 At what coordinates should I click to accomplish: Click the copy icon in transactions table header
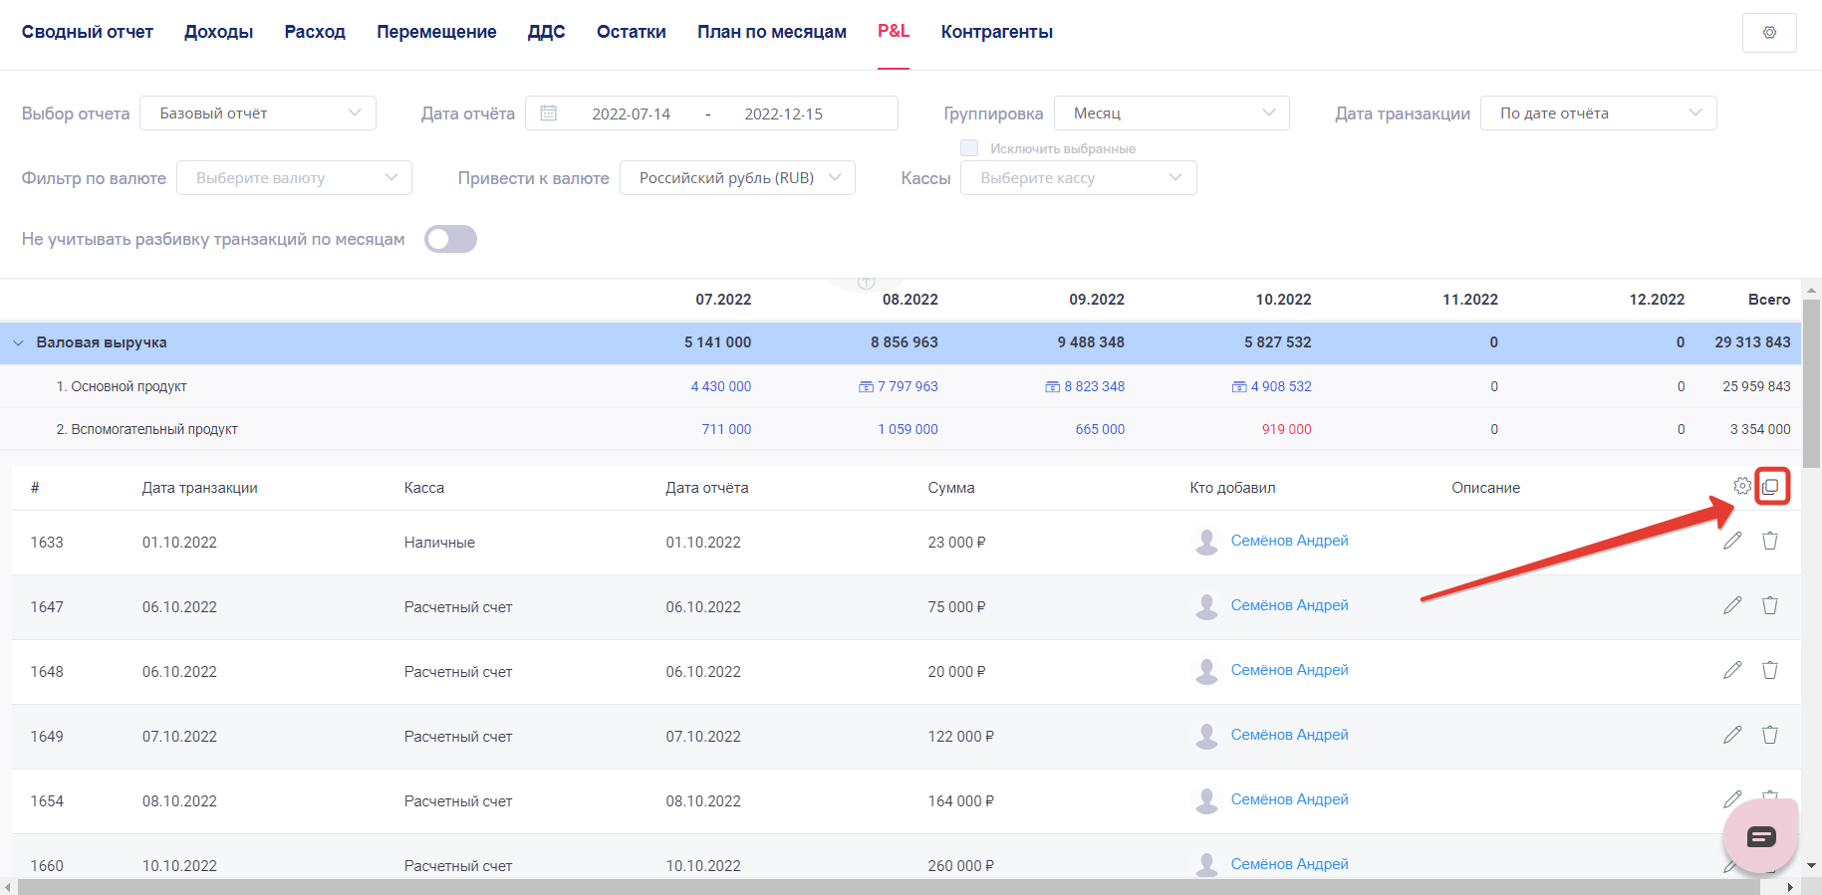(1771, 487)
